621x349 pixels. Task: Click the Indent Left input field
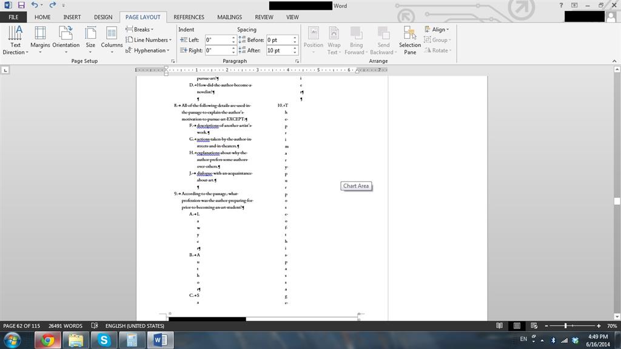(x=218, y=39)
